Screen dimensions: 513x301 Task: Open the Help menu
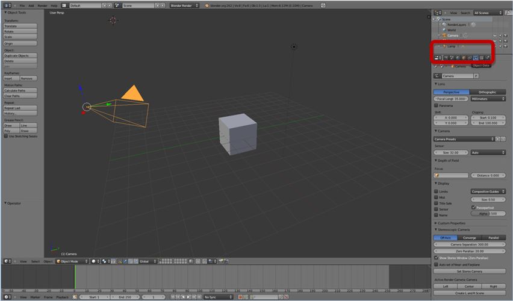[54, 5]
